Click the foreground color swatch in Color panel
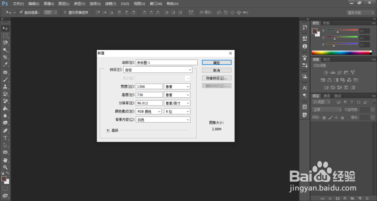Image resolution: width=377 pixels, height=201 pixels. (314, 31)
